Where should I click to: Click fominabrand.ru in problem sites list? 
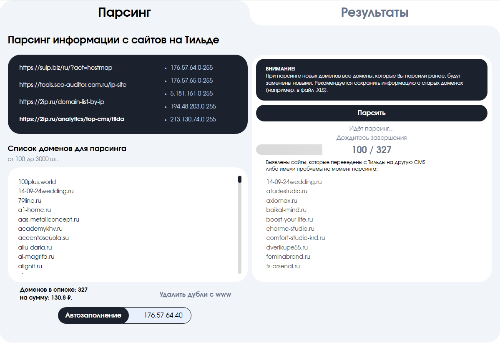point(288,257)
